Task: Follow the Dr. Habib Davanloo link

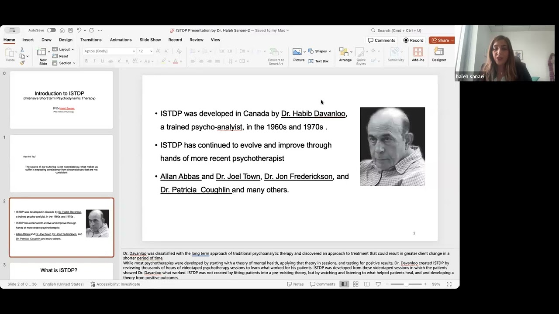Action: tap(313, 113)
